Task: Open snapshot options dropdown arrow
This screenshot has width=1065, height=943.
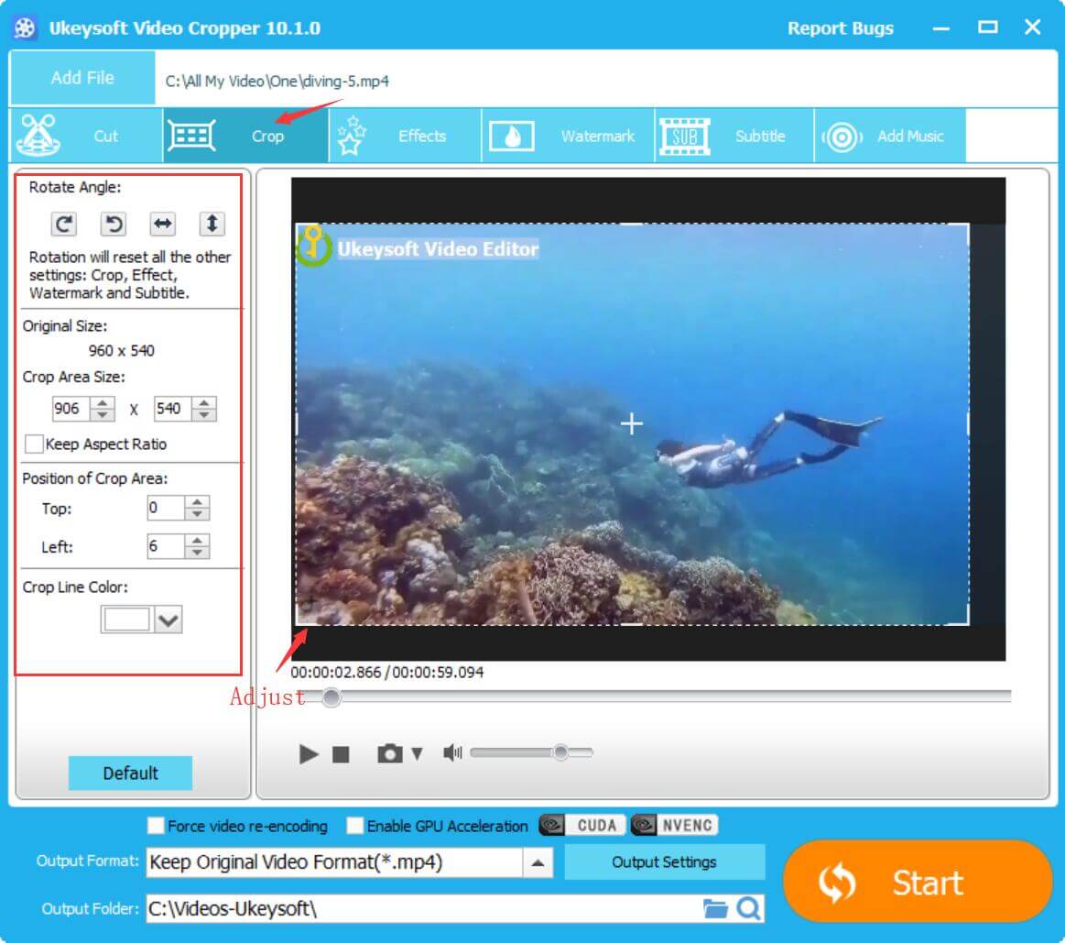Action: pos(417,753)
